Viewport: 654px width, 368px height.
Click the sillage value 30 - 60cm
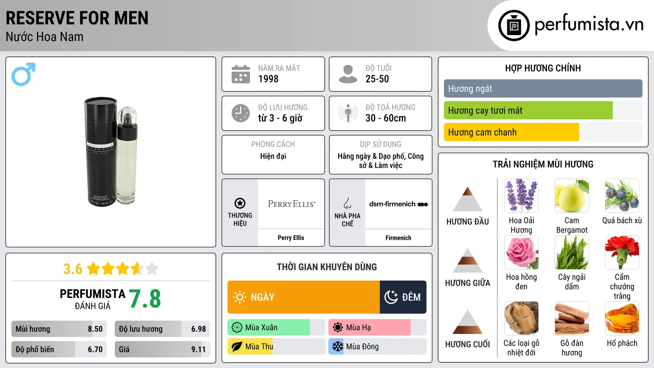click(386, 118)
